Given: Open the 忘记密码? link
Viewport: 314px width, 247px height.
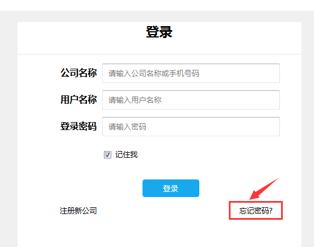Looking at the screenshot, I should click(x=256, y=211).
